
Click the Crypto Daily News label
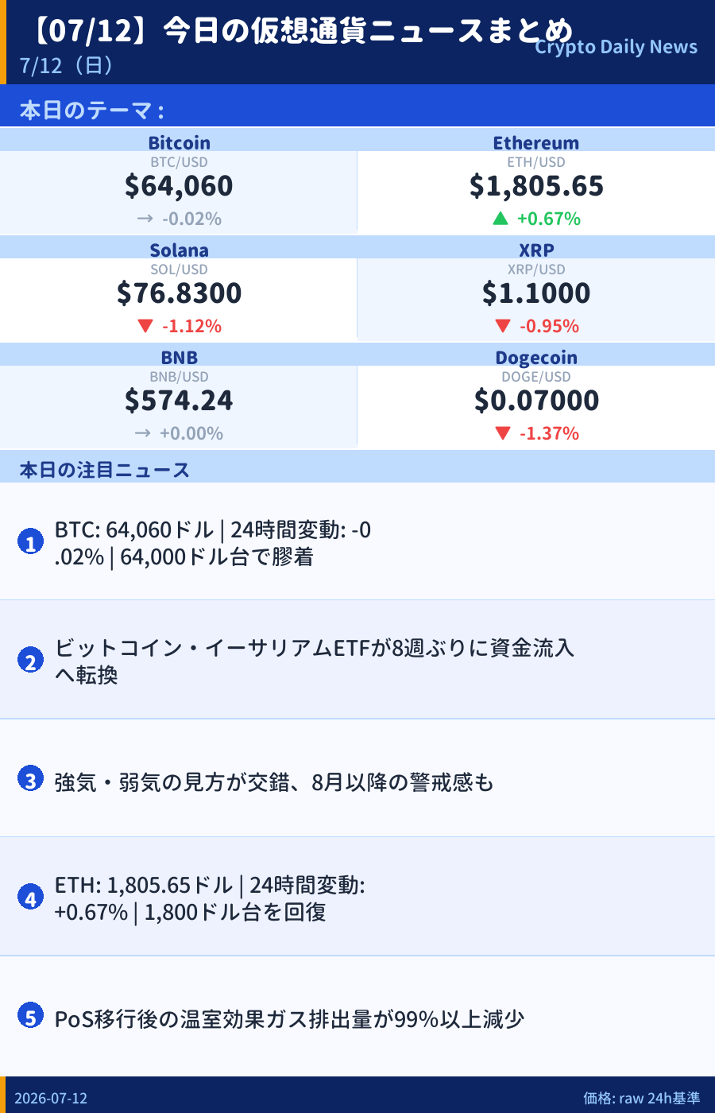[616, 47]
